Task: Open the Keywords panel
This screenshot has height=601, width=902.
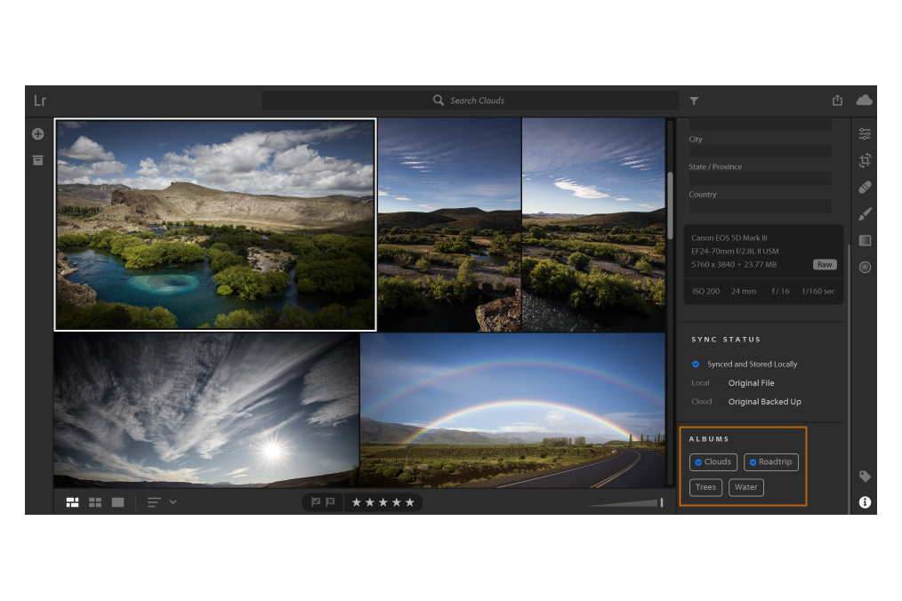Action: [x=864, y=476]
